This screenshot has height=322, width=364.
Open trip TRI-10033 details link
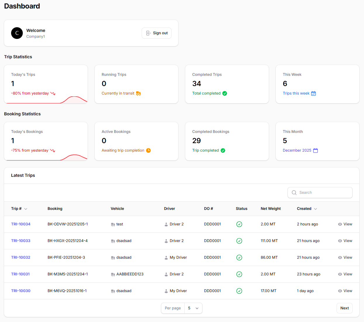[x=21, y=241]
